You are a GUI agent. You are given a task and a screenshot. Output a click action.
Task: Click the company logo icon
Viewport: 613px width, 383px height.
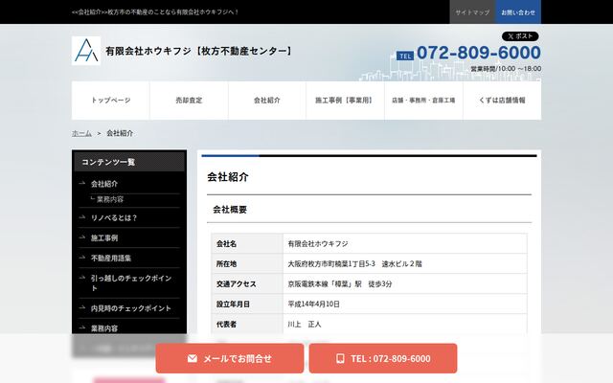click(x=86, y=51)
